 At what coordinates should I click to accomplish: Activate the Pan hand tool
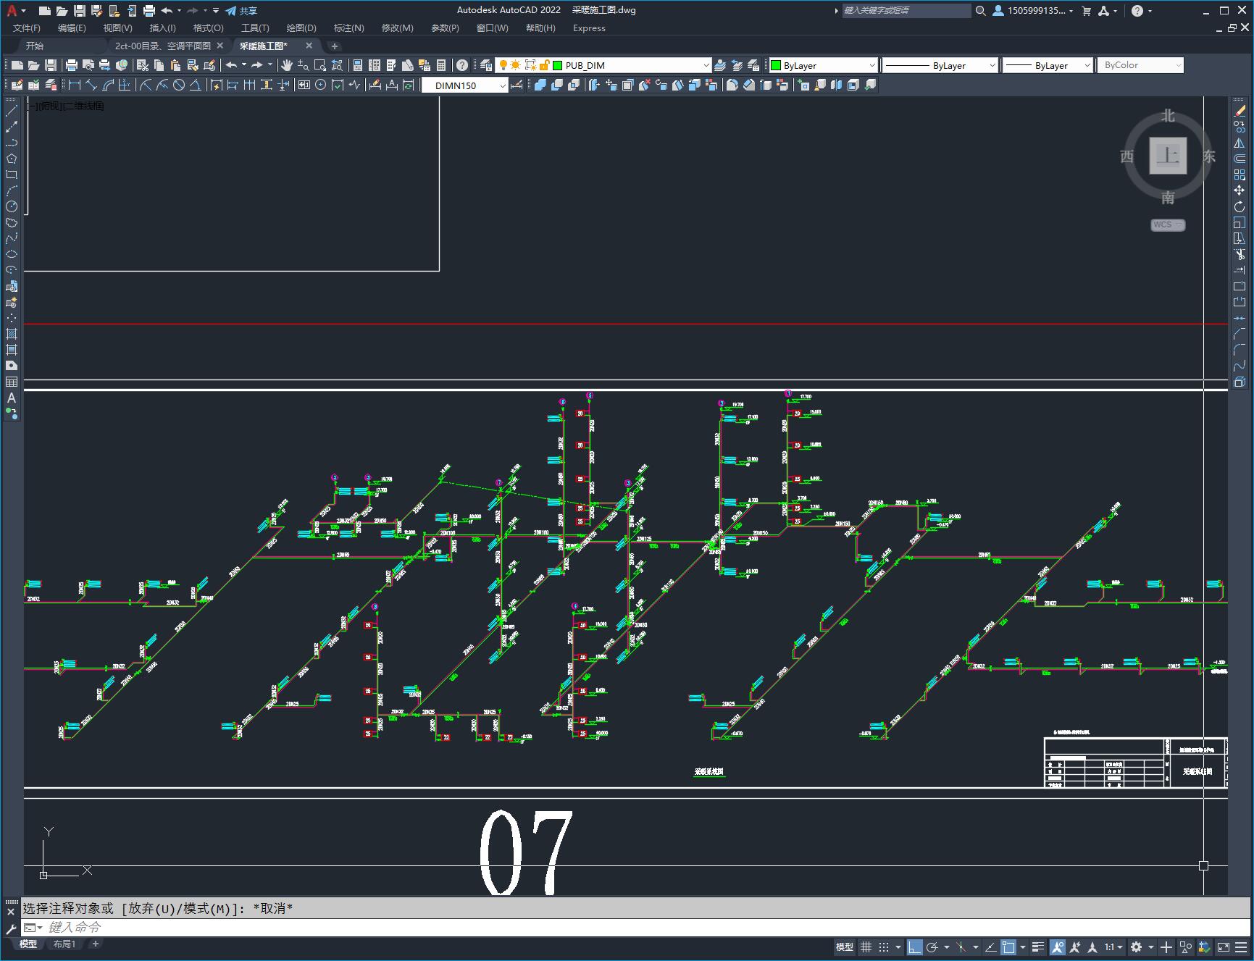point(287,65)
